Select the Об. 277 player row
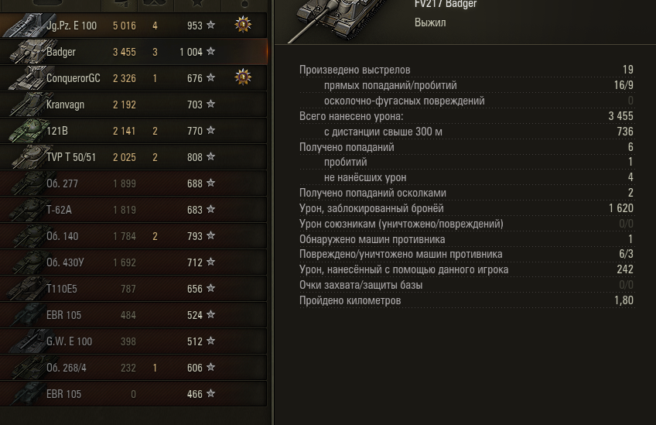The width and height of the screenshot is (656, 425). pyautogui.click(x=134, y=183)
